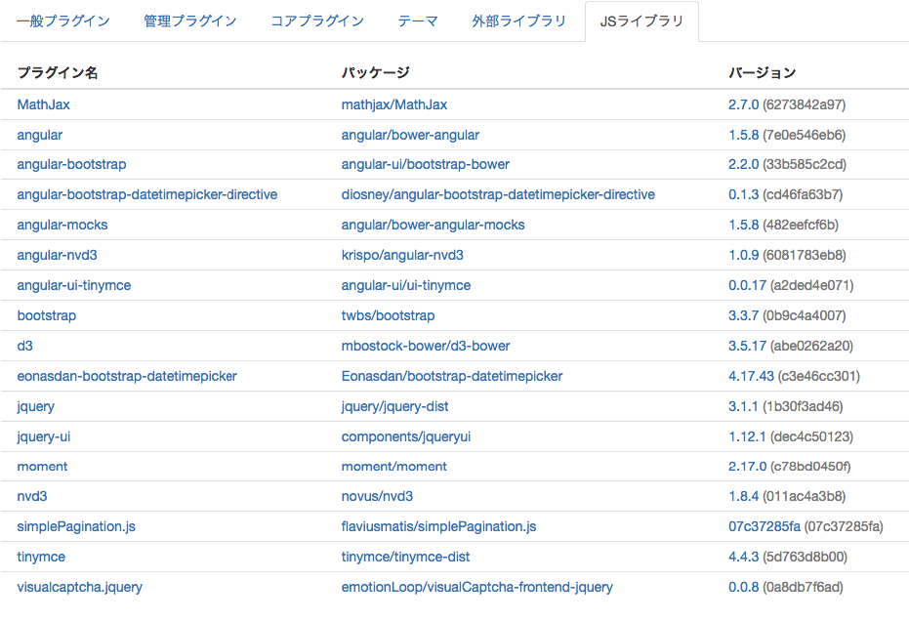Click the simplePagination.js plugin link
The image size is (909, 622).
[x=76, y=527]
